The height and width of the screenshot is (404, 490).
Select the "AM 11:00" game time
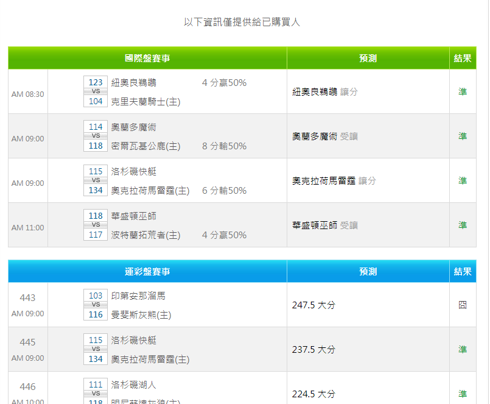tap(28, 227)
